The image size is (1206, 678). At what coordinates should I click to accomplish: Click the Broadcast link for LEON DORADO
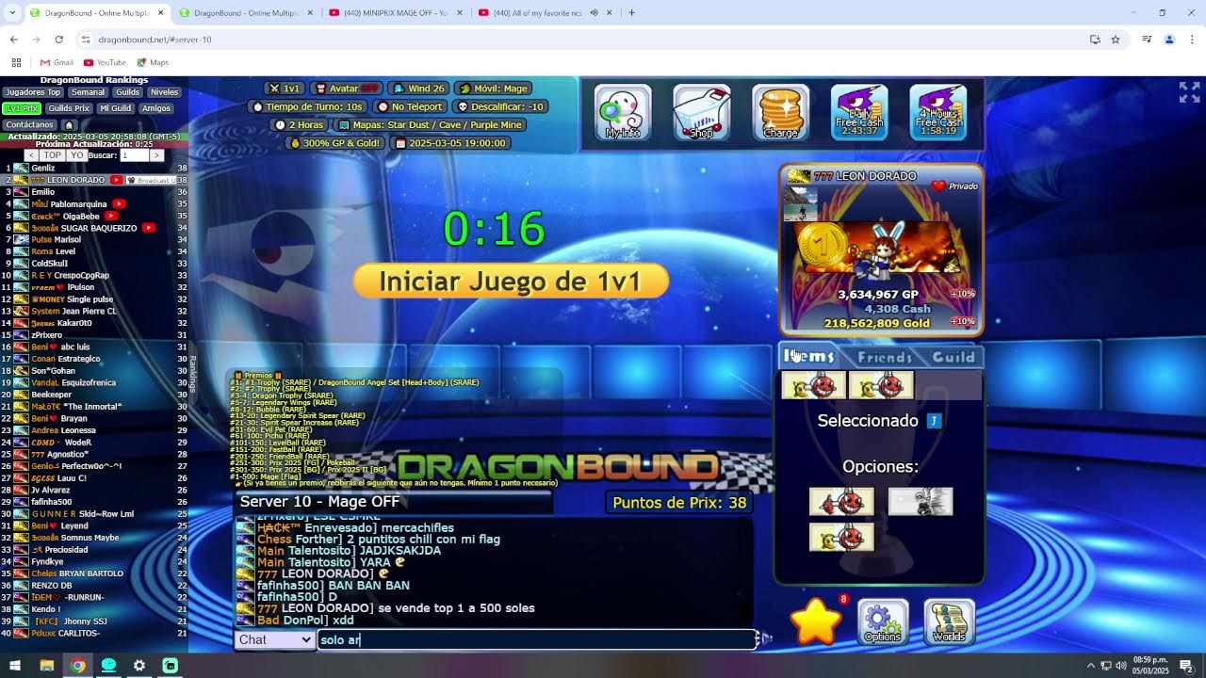pos(151,180)
